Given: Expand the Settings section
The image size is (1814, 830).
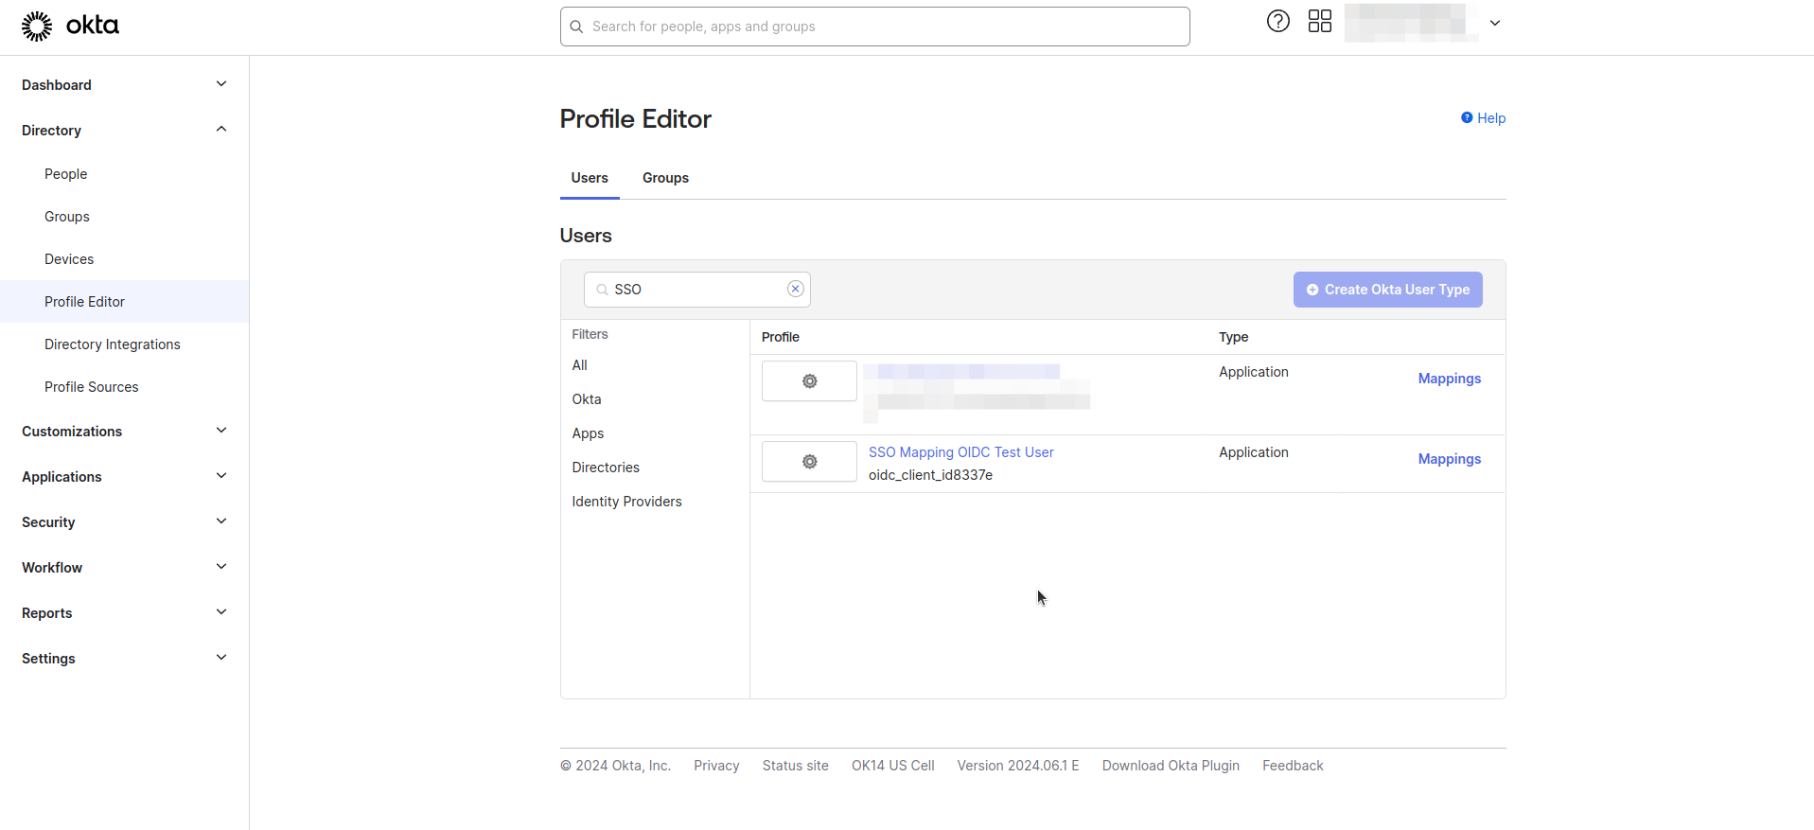Looking at the screenshot, I should (124, 658).
